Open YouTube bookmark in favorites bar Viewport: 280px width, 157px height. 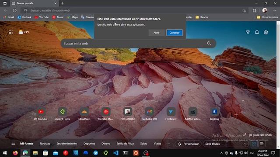[x=42, y=17]
